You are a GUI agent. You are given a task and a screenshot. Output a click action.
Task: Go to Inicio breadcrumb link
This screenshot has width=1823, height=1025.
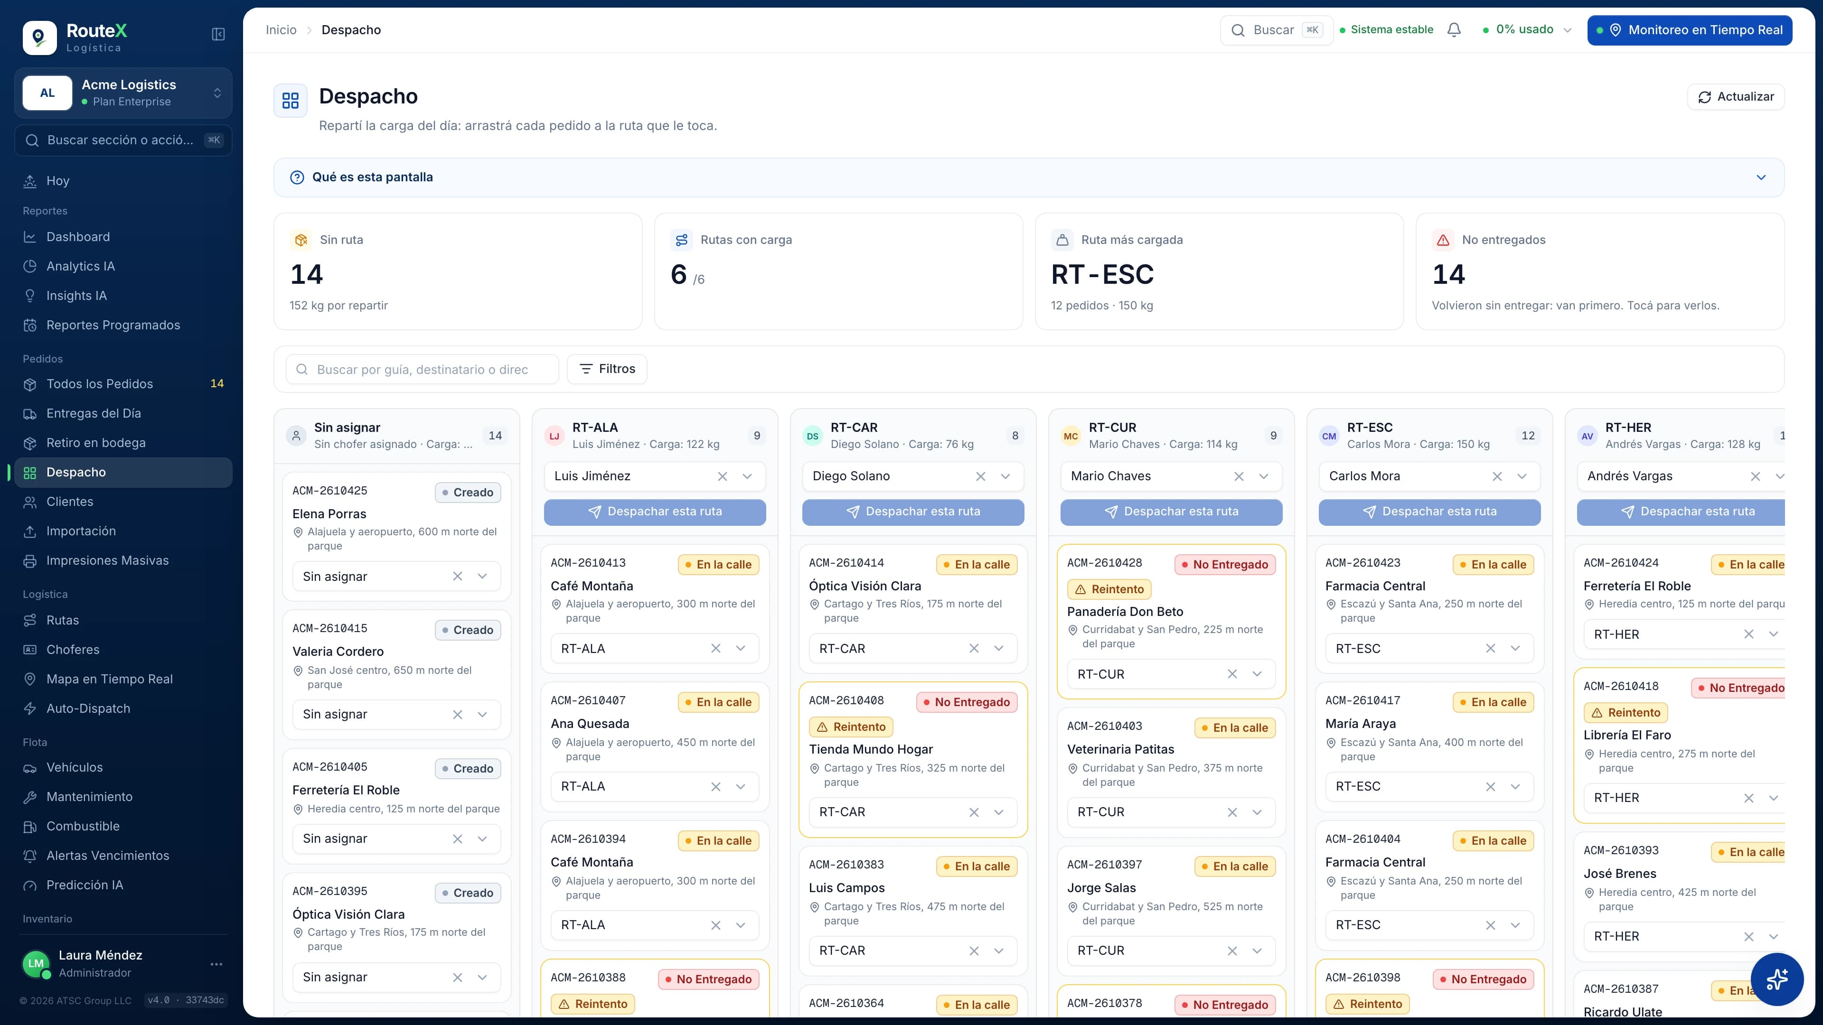tap(281, 30)
